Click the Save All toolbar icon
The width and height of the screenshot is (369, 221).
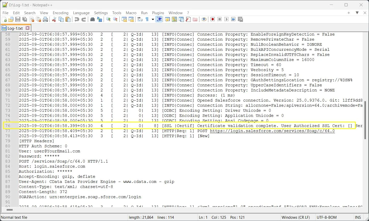pos(25,20)
